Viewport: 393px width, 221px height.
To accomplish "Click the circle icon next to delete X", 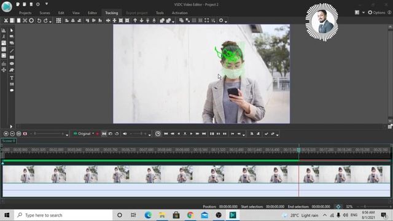I will click(x=31, y=20).
